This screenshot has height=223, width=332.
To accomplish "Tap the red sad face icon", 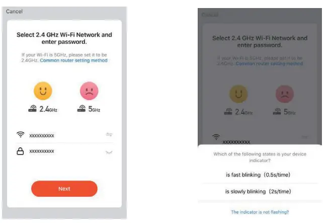I will pos(89,91).
